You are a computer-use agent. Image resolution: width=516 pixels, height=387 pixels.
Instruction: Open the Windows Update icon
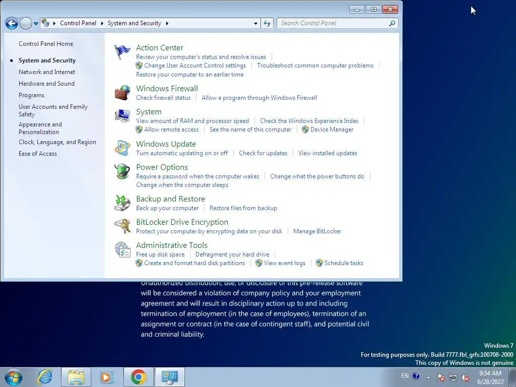pyautogui.click(x=122, y=148)
